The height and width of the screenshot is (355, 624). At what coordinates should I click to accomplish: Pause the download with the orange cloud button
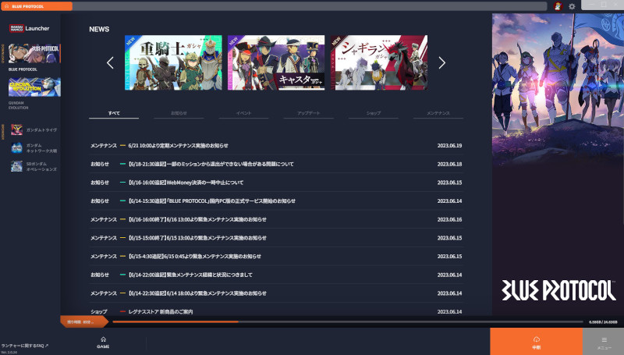pos(536,342)
